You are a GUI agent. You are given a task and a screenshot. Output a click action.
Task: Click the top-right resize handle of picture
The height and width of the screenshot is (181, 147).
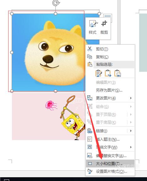[99, 14]
